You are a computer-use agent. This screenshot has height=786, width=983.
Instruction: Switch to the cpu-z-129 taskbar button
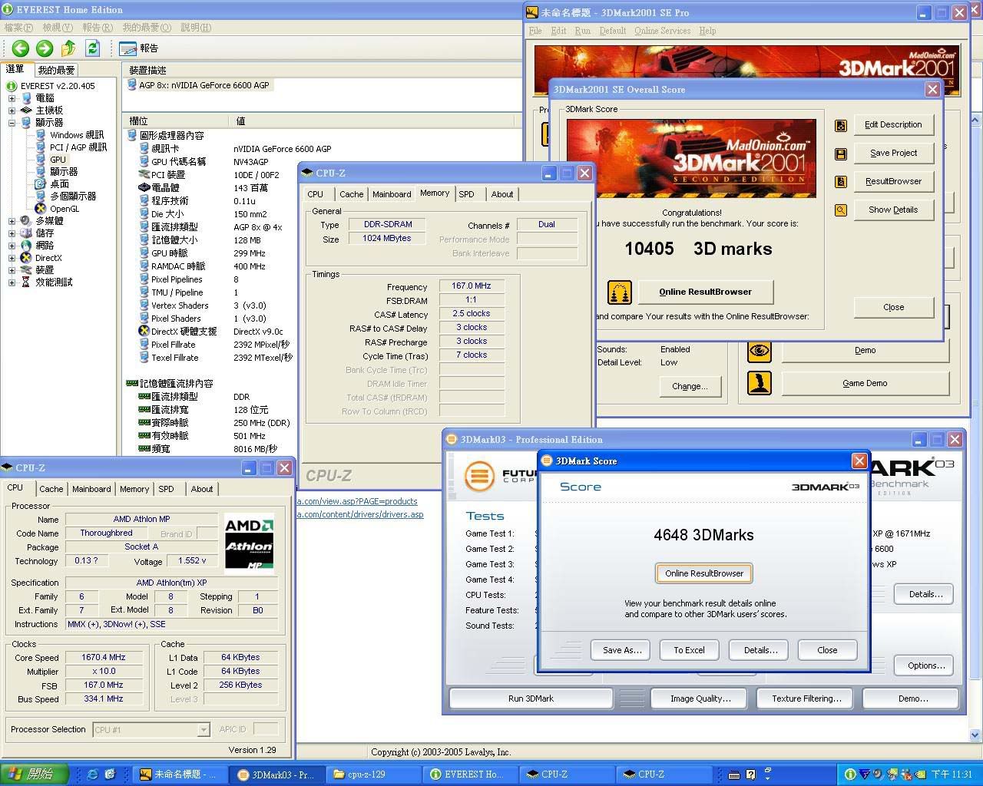373,774
